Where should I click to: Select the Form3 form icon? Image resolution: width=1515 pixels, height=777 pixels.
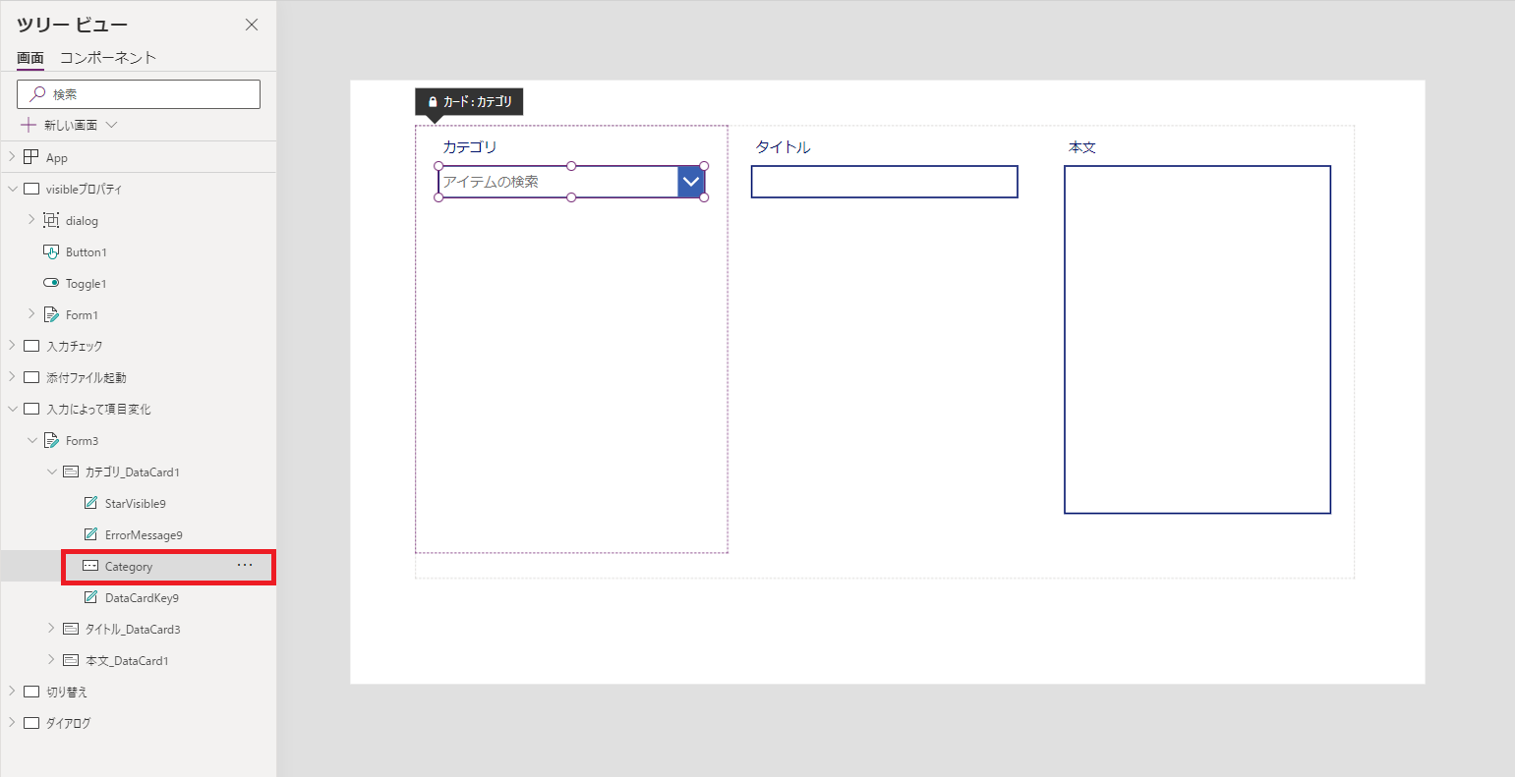[x=51, y=440]
